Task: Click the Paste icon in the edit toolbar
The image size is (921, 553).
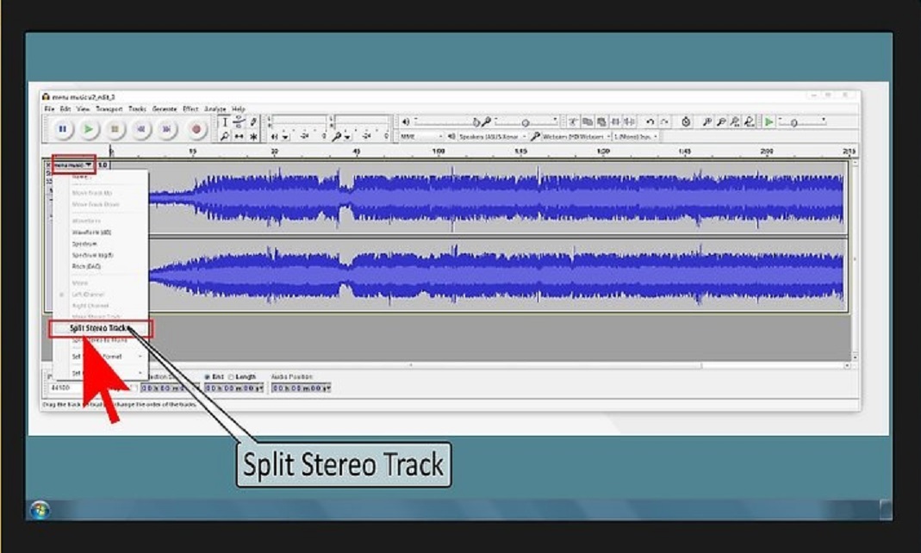Action: click(601, 122)
